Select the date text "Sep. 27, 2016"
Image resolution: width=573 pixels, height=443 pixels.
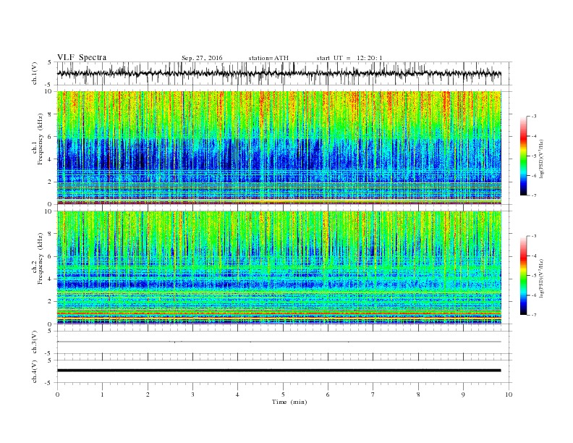[202, 58]
